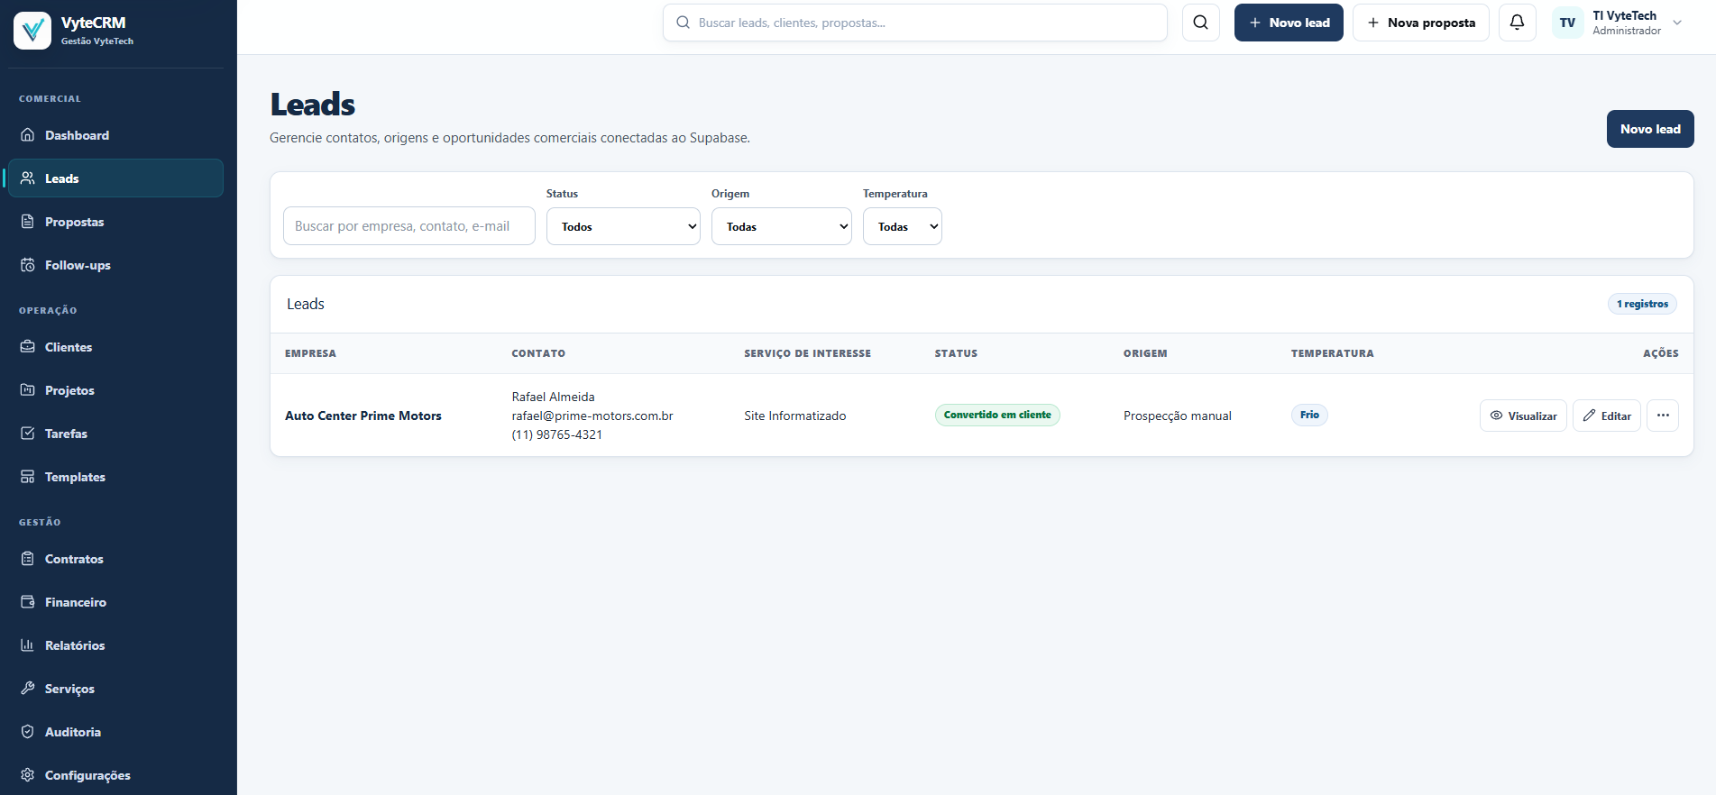Click the TV user avatar

click(x=1568, y=23)
